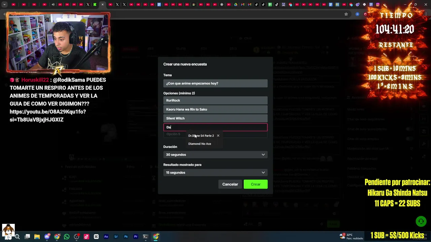
Task: Open WhatsApp from the taskbar
Action: [x=67, y=237]
